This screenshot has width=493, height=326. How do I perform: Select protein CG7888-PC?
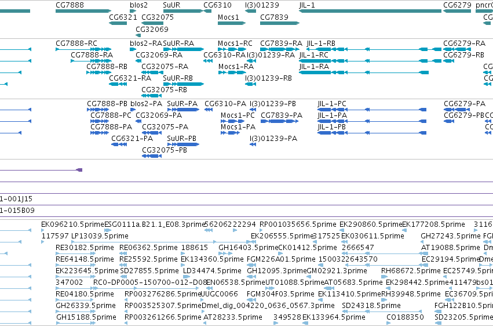[x=100, y=121]
